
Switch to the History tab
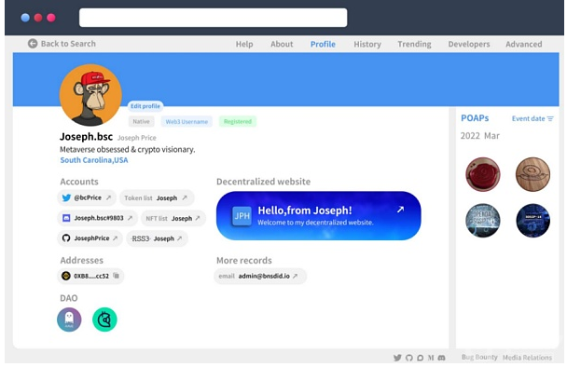click(367, 44)
